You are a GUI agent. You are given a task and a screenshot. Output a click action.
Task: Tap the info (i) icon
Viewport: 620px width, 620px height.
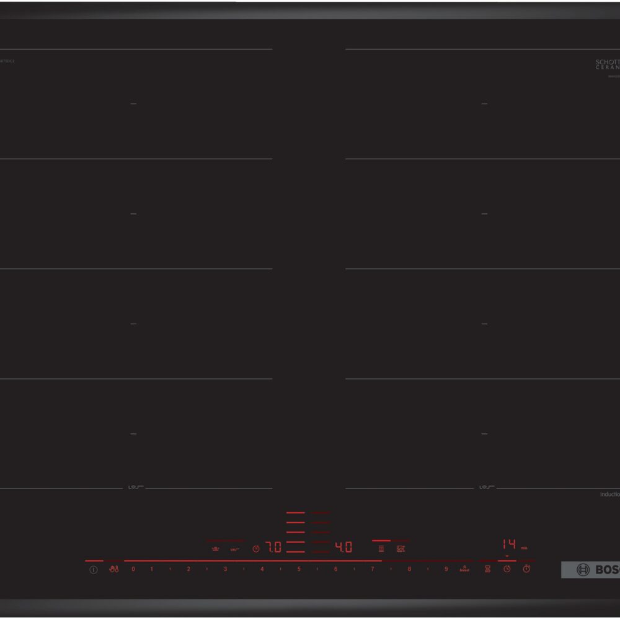pos(94,570)
